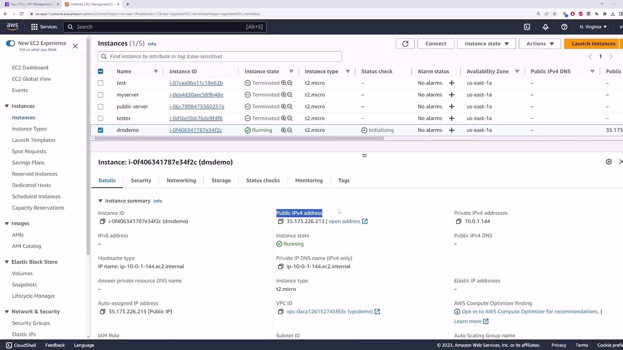Copy the public IPv4 address 35.173.226.213
The height and width of the screenshot is (350, 623).
coord(281,221)
